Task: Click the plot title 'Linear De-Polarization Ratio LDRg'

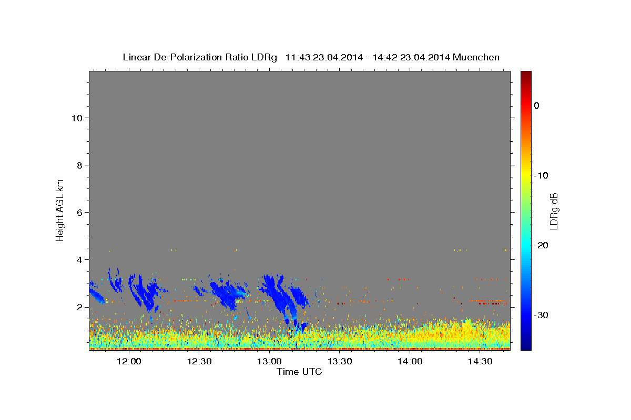Action: [199, 57]
